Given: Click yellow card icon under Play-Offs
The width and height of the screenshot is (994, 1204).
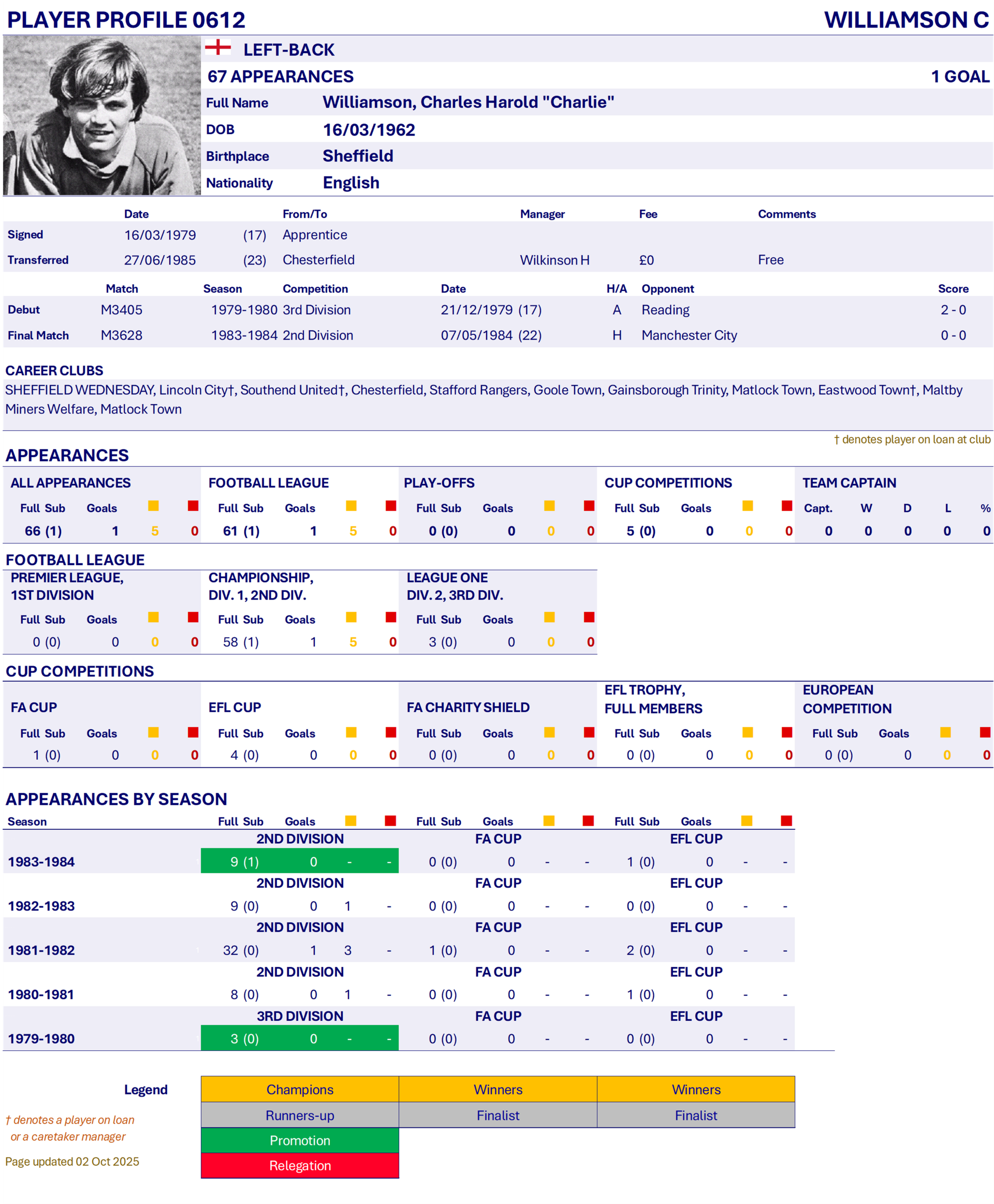Looking at the screenshot, I should coord(549,506).
